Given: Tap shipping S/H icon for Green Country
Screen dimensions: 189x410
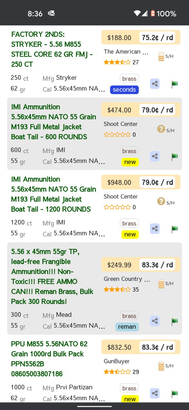Looking at the screenshot, I should tap(161, 284).
